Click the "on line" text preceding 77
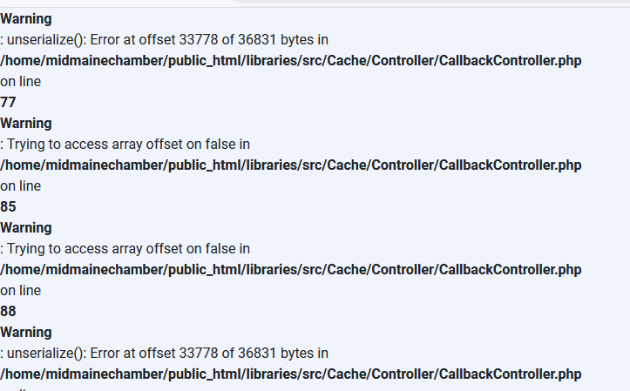Image resolution: width=630 pixels, height=391 pixels. click(20, 81)
